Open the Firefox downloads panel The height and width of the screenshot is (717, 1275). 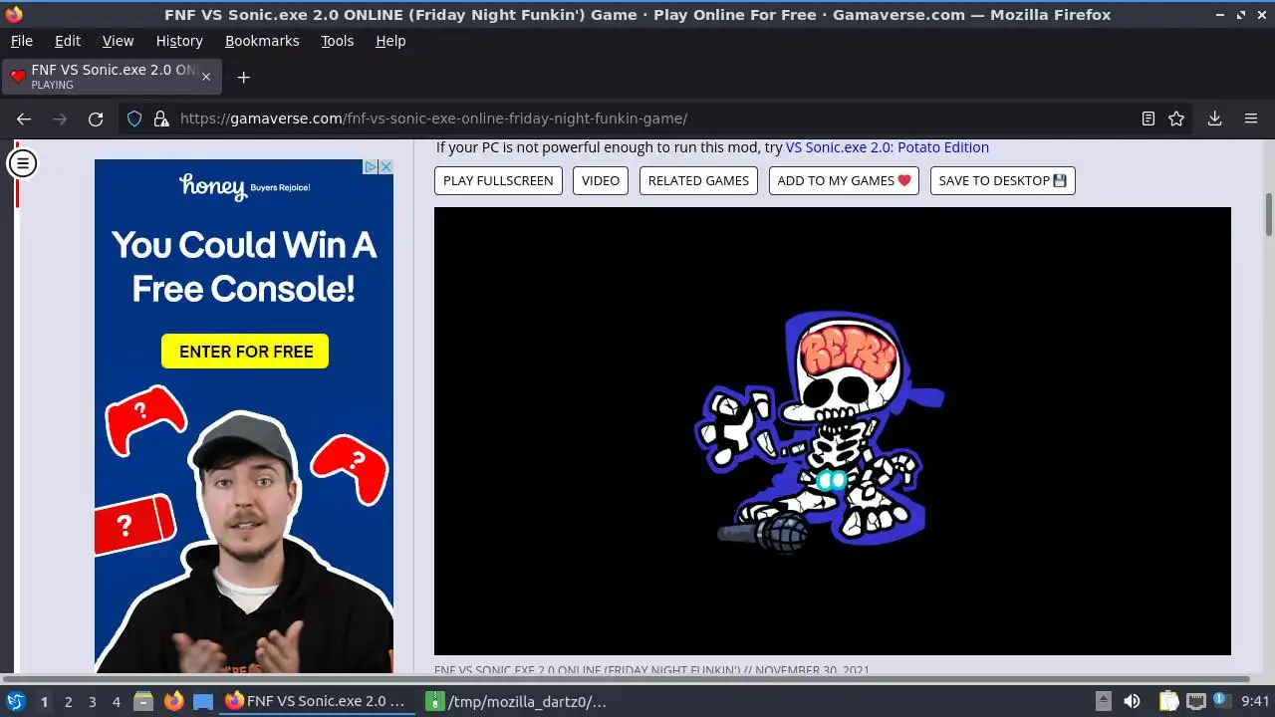[x=1214, y=119]
